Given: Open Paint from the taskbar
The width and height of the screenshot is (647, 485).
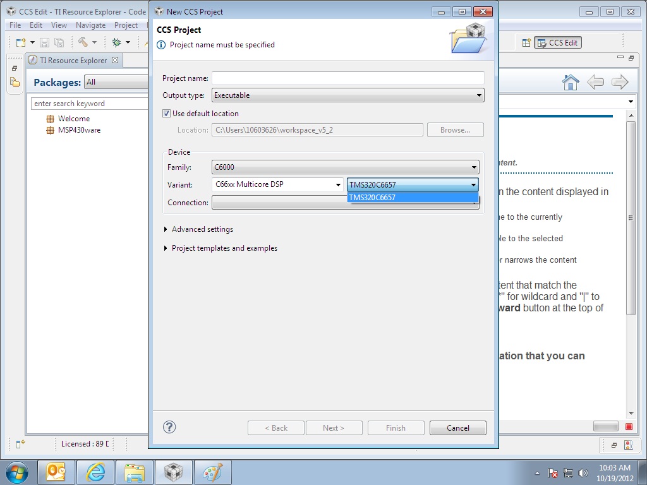Looking at the screenshot, I should (213, 472).
